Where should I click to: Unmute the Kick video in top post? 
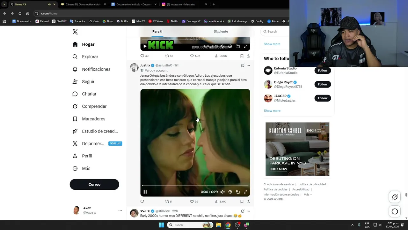[x=222, y=46]
